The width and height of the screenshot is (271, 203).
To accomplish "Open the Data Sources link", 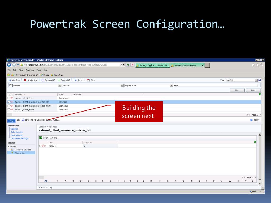I will [17, 132].
